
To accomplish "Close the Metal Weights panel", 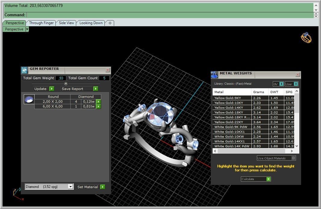I will [298, 74].
